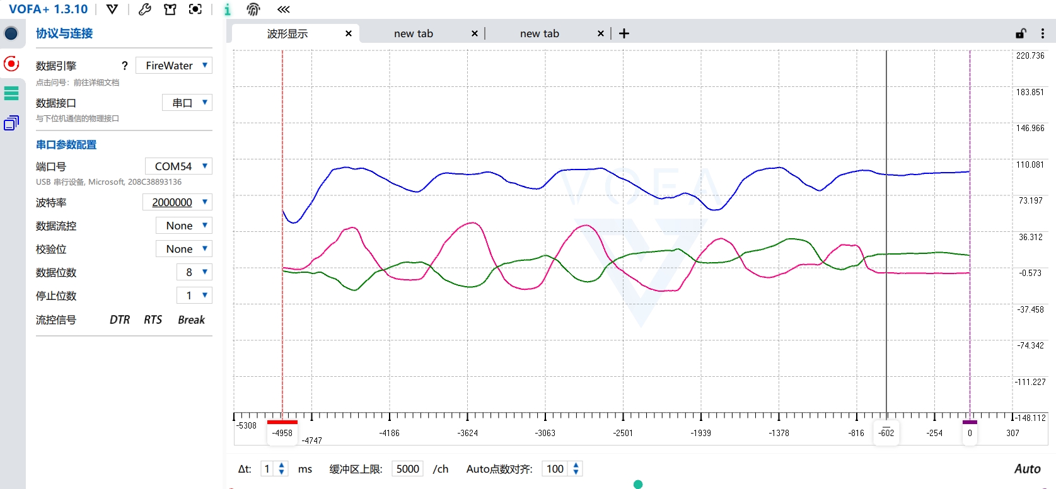Viewport: 1056px width, 489px height.
Task: Switch to the 波形显示 tab
Action: point(287,34)
